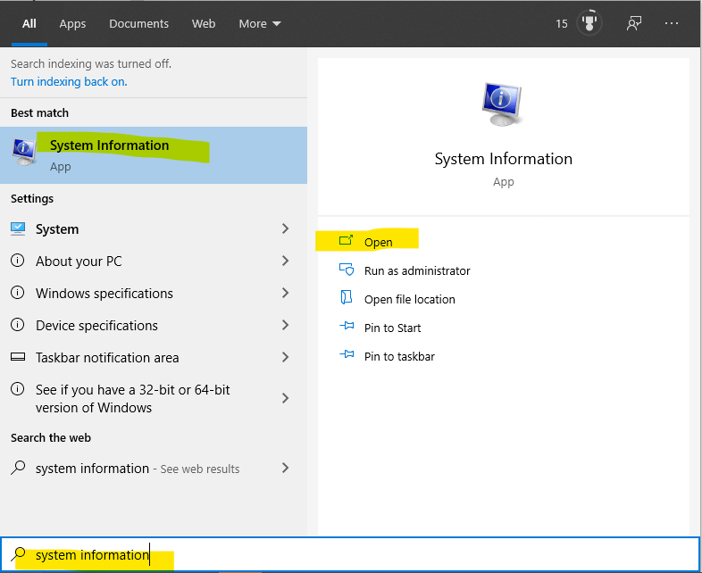Expand the System settings chevron
Viewport: 702px width, 573px height.
(x=285, y=229)
